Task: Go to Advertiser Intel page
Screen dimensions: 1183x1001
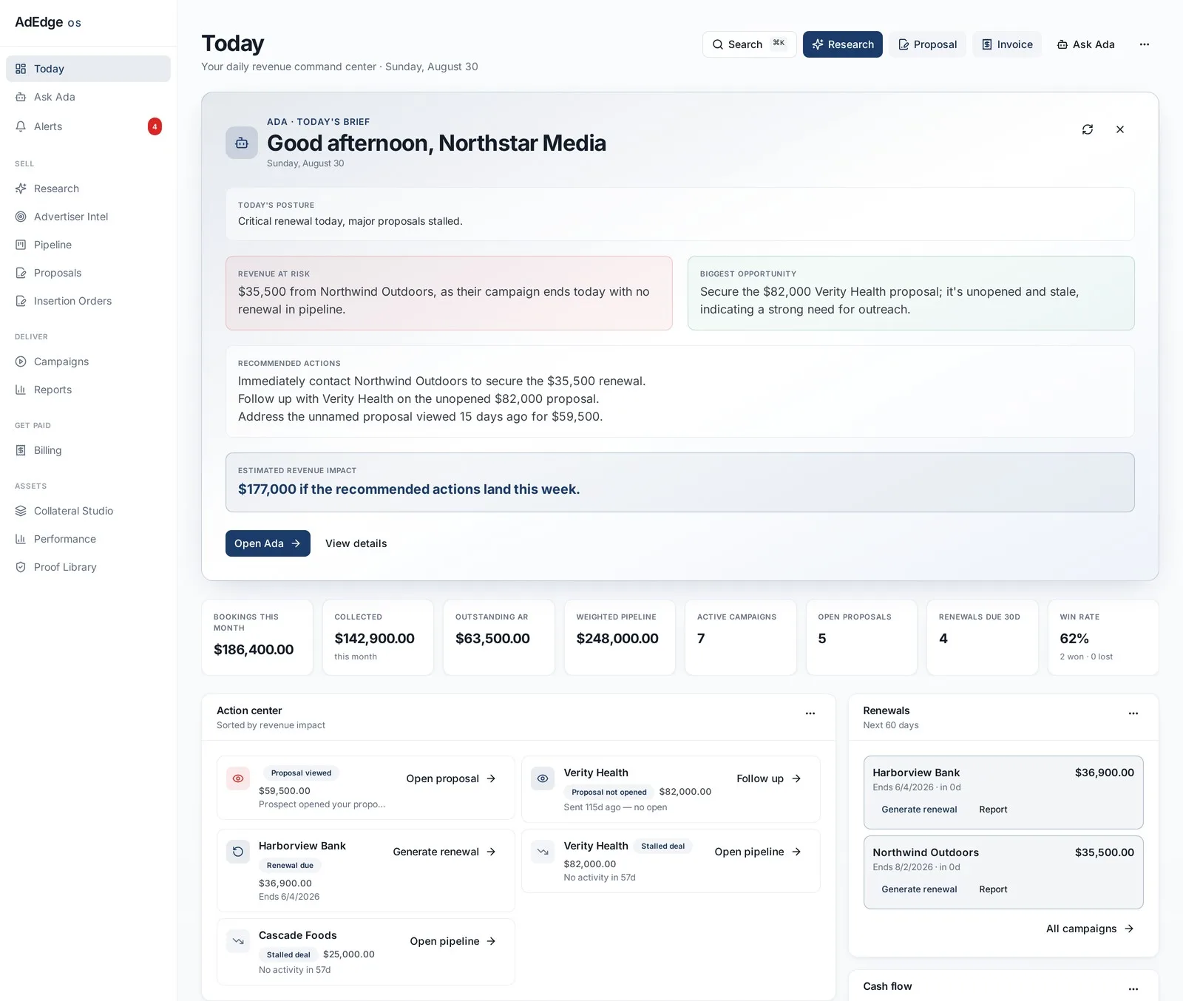Action: tap(88, 217)
